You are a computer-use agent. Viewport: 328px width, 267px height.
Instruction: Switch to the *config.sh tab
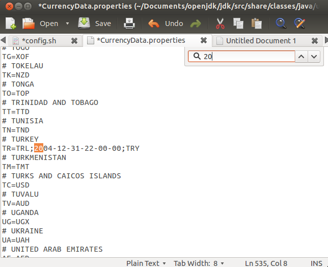pos(38,41)
